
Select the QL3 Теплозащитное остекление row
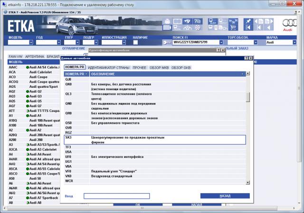pyautogui.click(x=155, y=96)
